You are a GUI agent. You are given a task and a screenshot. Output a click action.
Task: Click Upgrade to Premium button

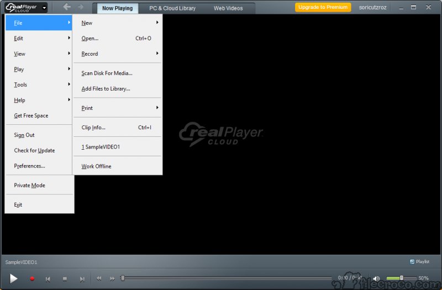[323, 7]
